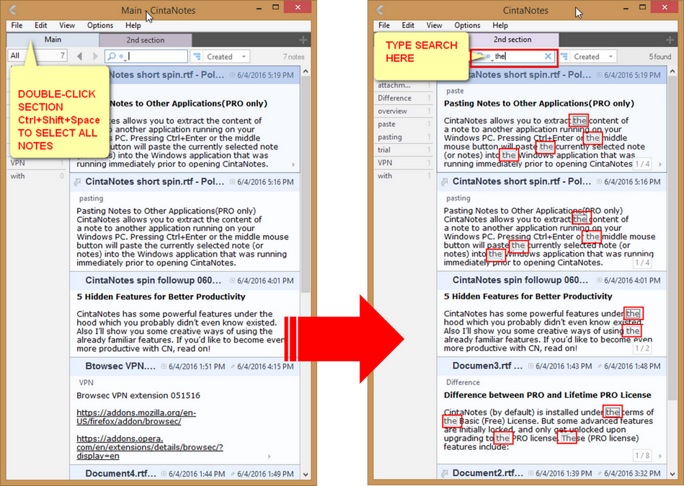Open the addons.opera.com Browsec extension link
684x486 pixels.
pos(150,447)
